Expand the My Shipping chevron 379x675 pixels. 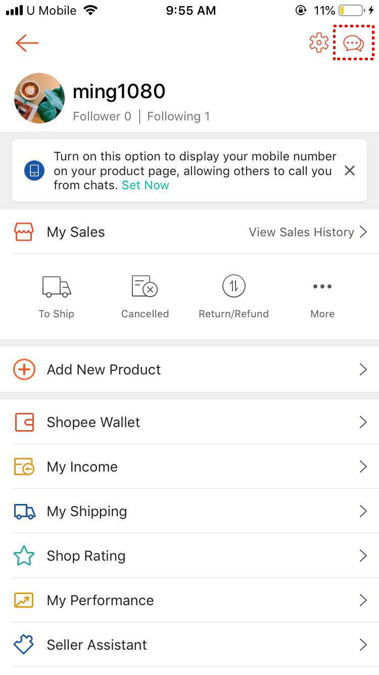tap(363, 511)
